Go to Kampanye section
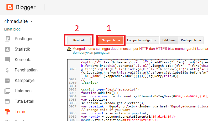This screenshot has width=208, height=121. (x=24, y=80)
